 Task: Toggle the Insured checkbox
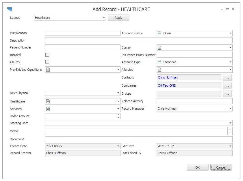point(47,55)
